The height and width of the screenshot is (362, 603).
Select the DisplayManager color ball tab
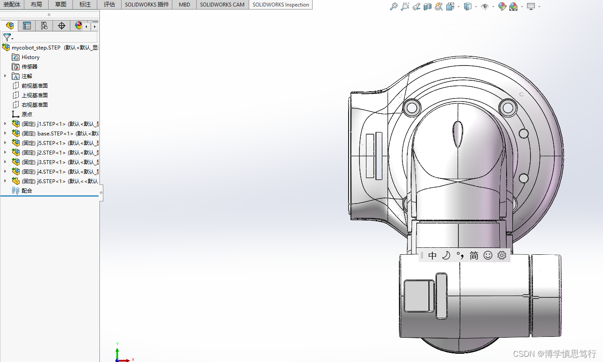(77, 26)
